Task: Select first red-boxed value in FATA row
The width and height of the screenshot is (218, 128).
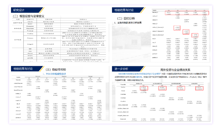Action: (x=144, y=88)
